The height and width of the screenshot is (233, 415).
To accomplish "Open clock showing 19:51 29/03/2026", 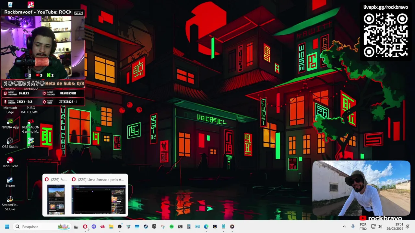I will [395, 227].
